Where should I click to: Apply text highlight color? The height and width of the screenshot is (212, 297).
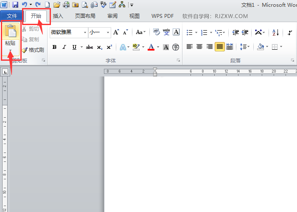point(136,47)
